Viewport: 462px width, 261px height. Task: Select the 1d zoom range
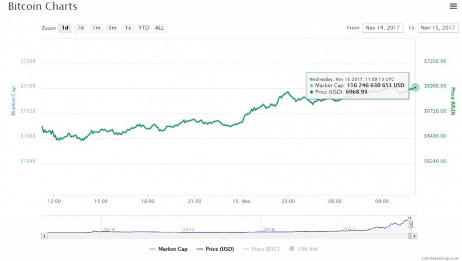click(x=65, y=28)
